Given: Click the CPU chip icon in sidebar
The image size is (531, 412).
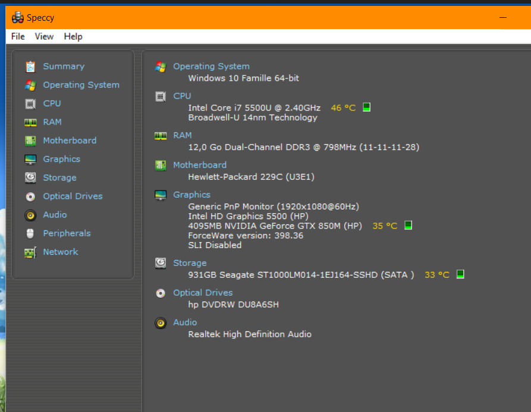Looking at the screenshot, I should coord(30,104).
